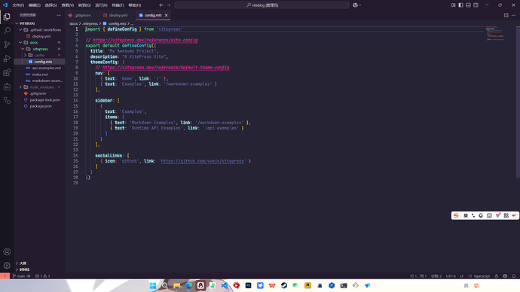Open the Manage gear settings icon
Screen dimensions: 520x292
tap(7, 266)
